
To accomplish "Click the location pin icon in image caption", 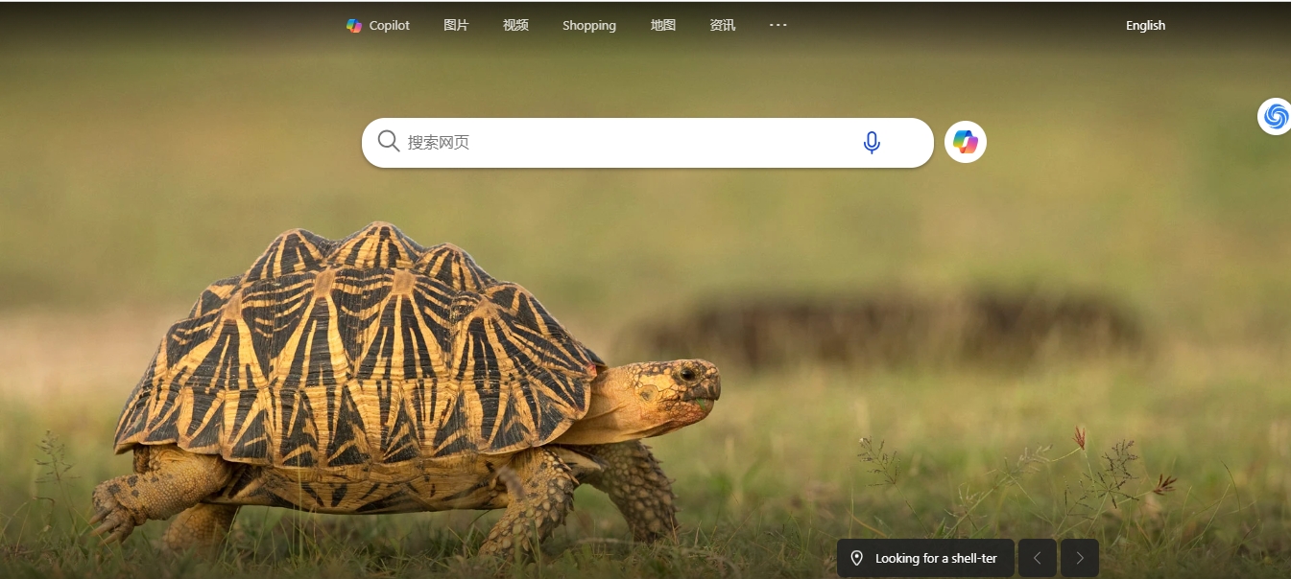I will coord(857,558).
